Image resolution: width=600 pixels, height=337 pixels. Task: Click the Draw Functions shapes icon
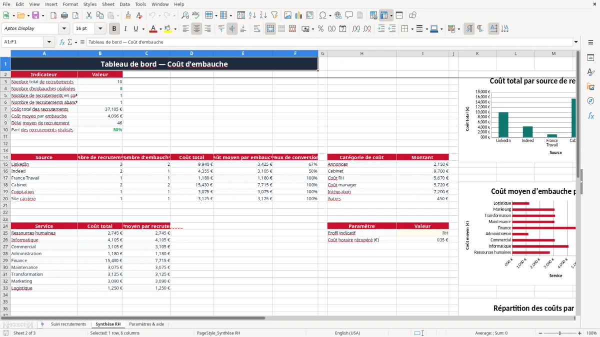(413, 15)
